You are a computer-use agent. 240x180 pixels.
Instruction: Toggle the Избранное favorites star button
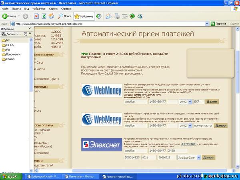coord(84,16)
